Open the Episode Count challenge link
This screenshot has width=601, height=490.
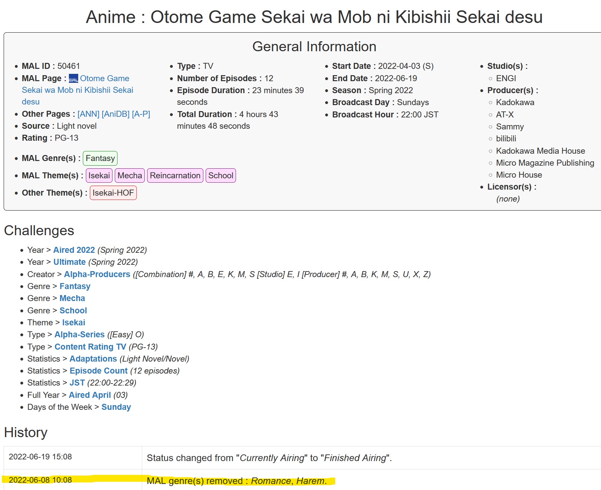tap(99, 371)
